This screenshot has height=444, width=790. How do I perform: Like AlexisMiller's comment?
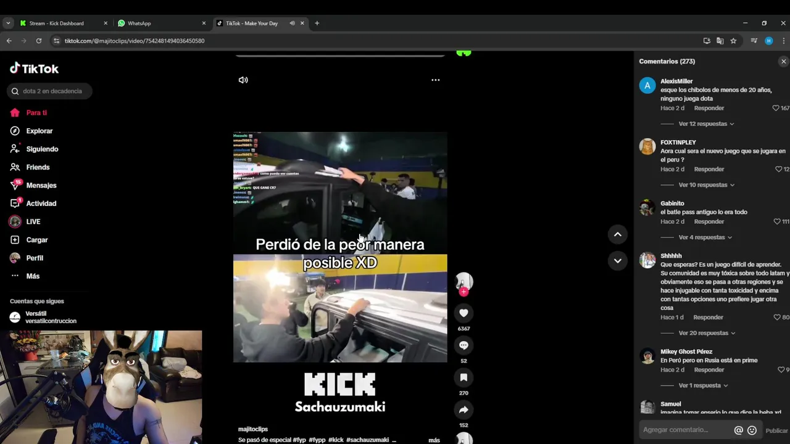tap(776, 108)
